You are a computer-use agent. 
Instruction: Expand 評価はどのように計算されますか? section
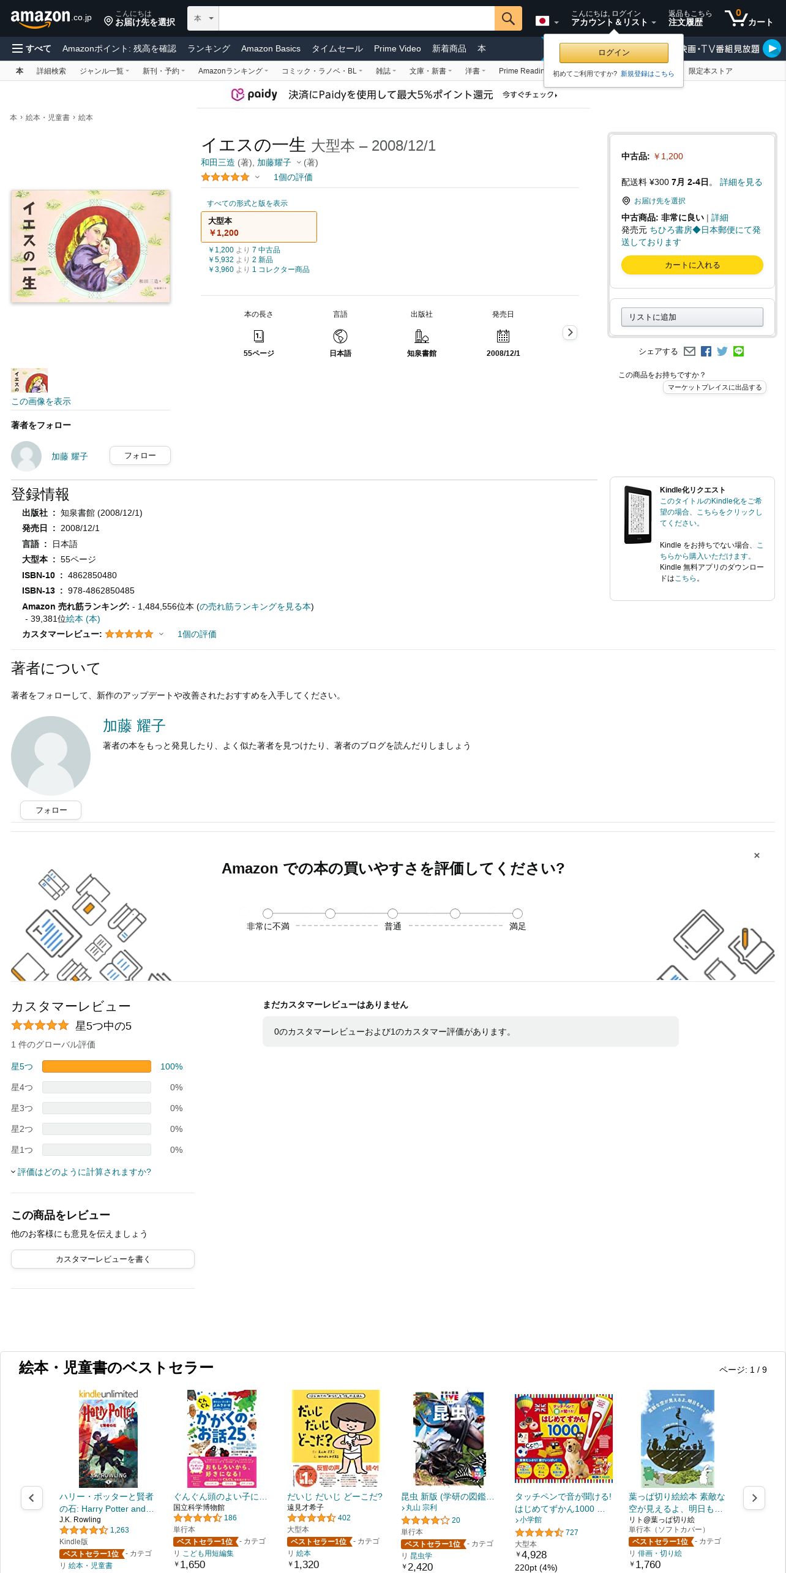pos(81,1172)
